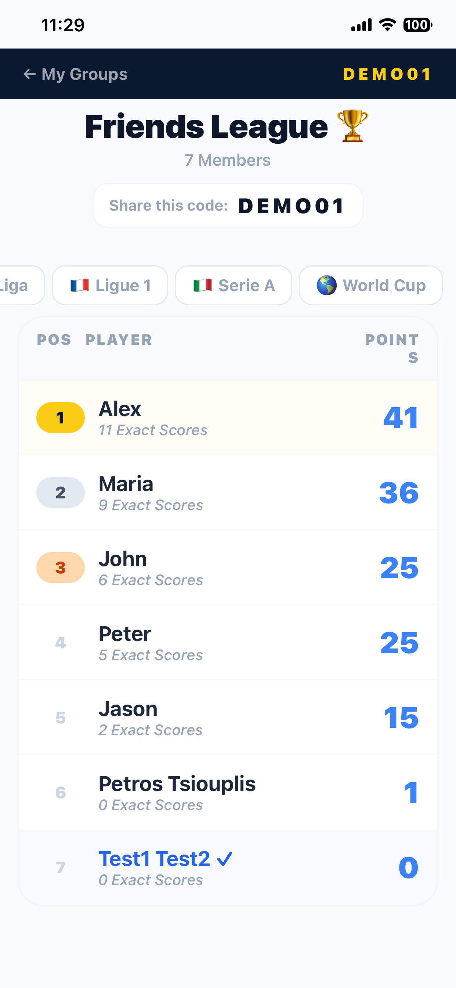This screenshot has width=456, height=988.
Task: Open Petros Tsiouplis player row
Action: pos(228,792)
